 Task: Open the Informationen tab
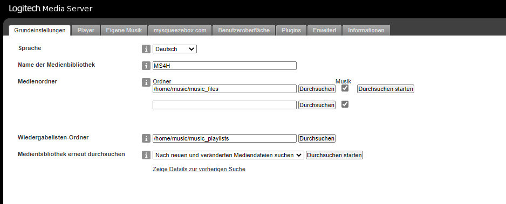[x=366, y=30]
